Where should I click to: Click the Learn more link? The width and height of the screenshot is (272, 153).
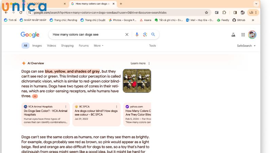coord(138,63)
